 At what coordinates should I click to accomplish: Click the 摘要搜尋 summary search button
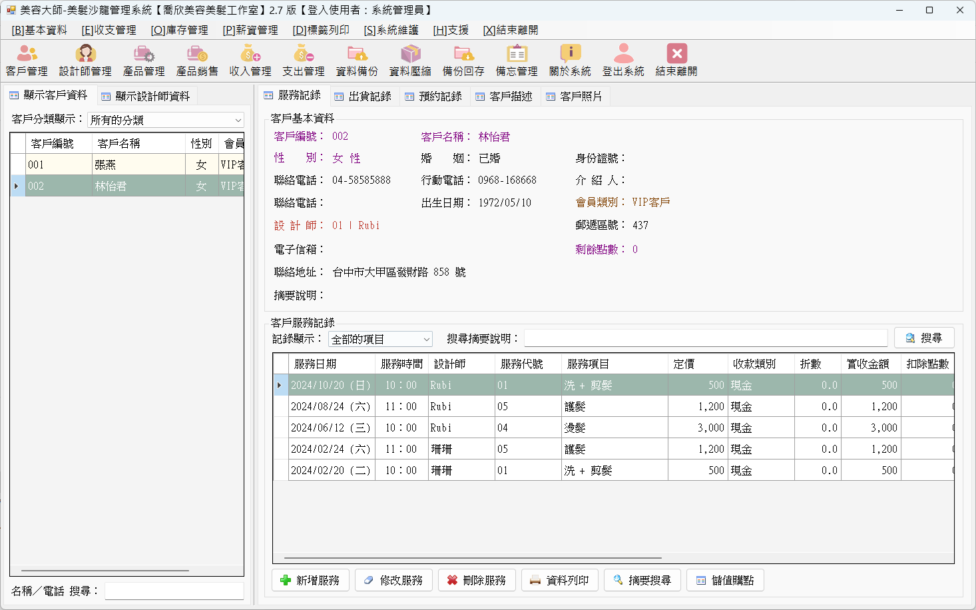coord(642,580)
